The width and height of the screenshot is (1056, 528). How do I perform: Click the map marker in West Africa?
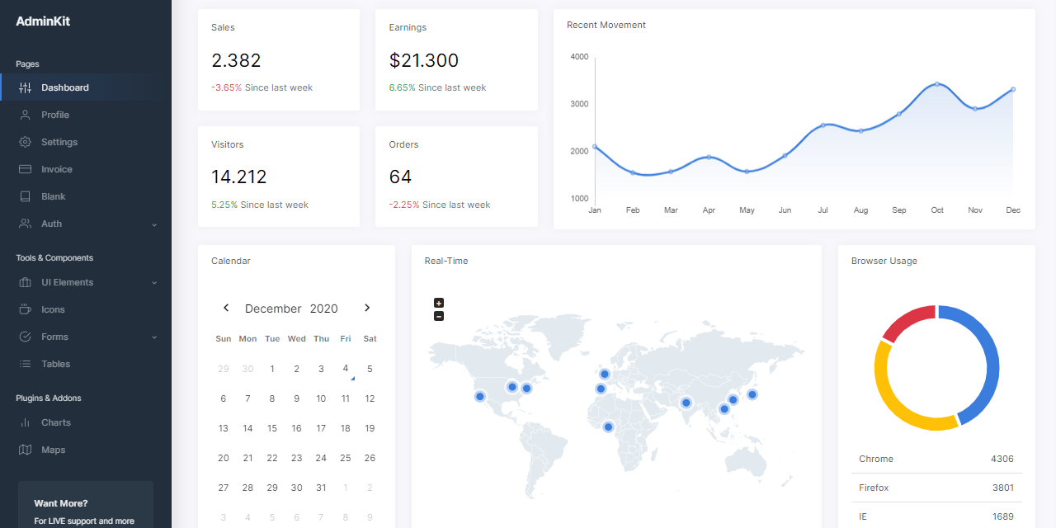[608, 427]
